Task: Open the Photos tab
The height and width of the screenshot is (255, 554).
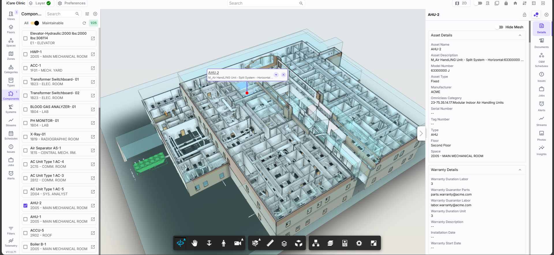Action: click(x=542, y=136)
